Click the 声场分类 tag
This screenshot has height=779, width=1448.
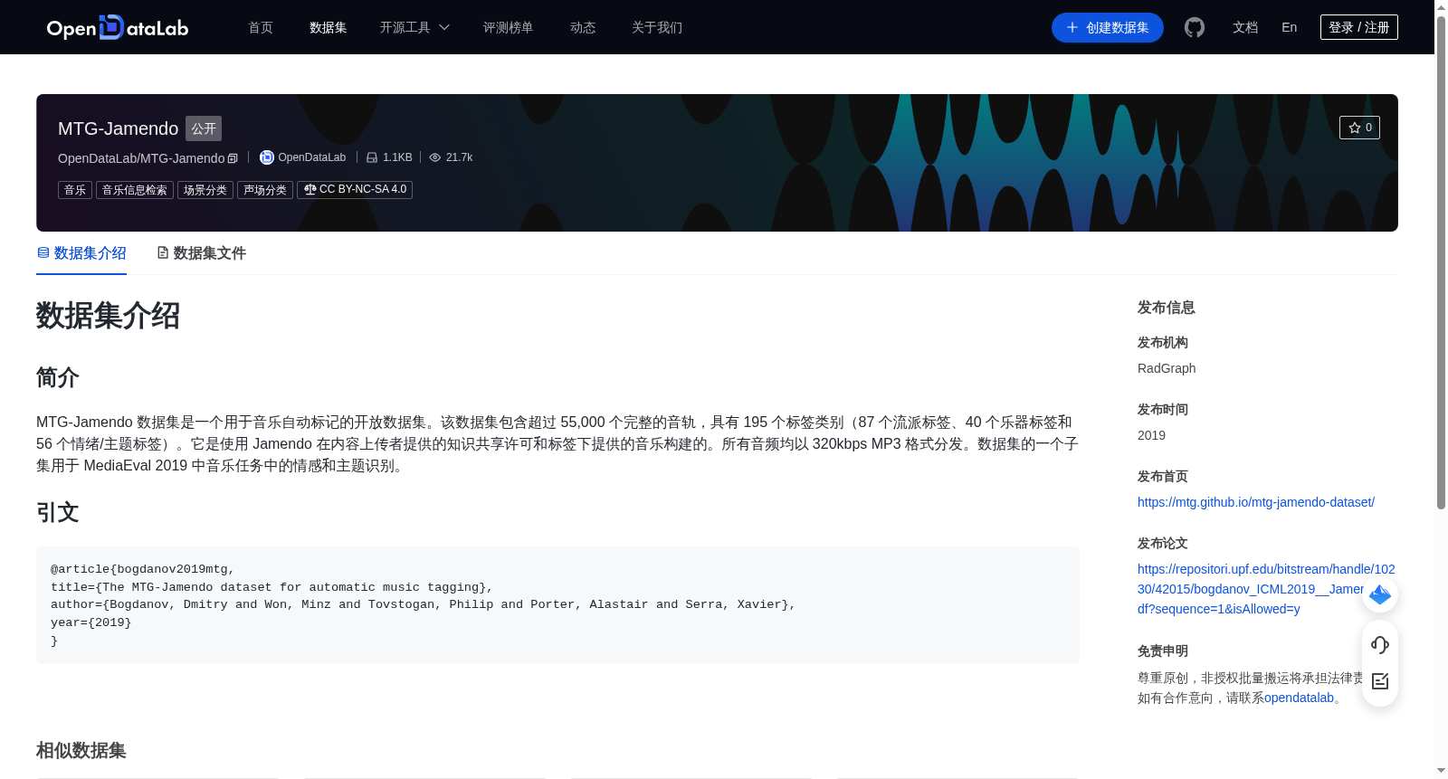point(265,190)
